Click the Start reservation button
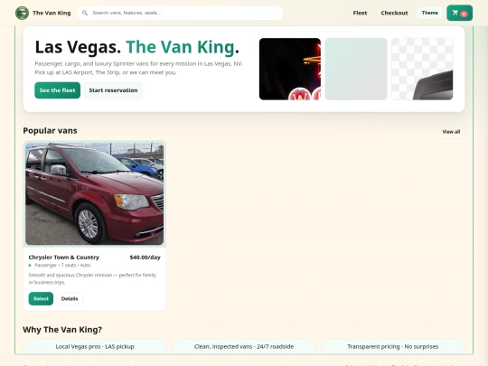488x366 pixels. pos(113,90)
